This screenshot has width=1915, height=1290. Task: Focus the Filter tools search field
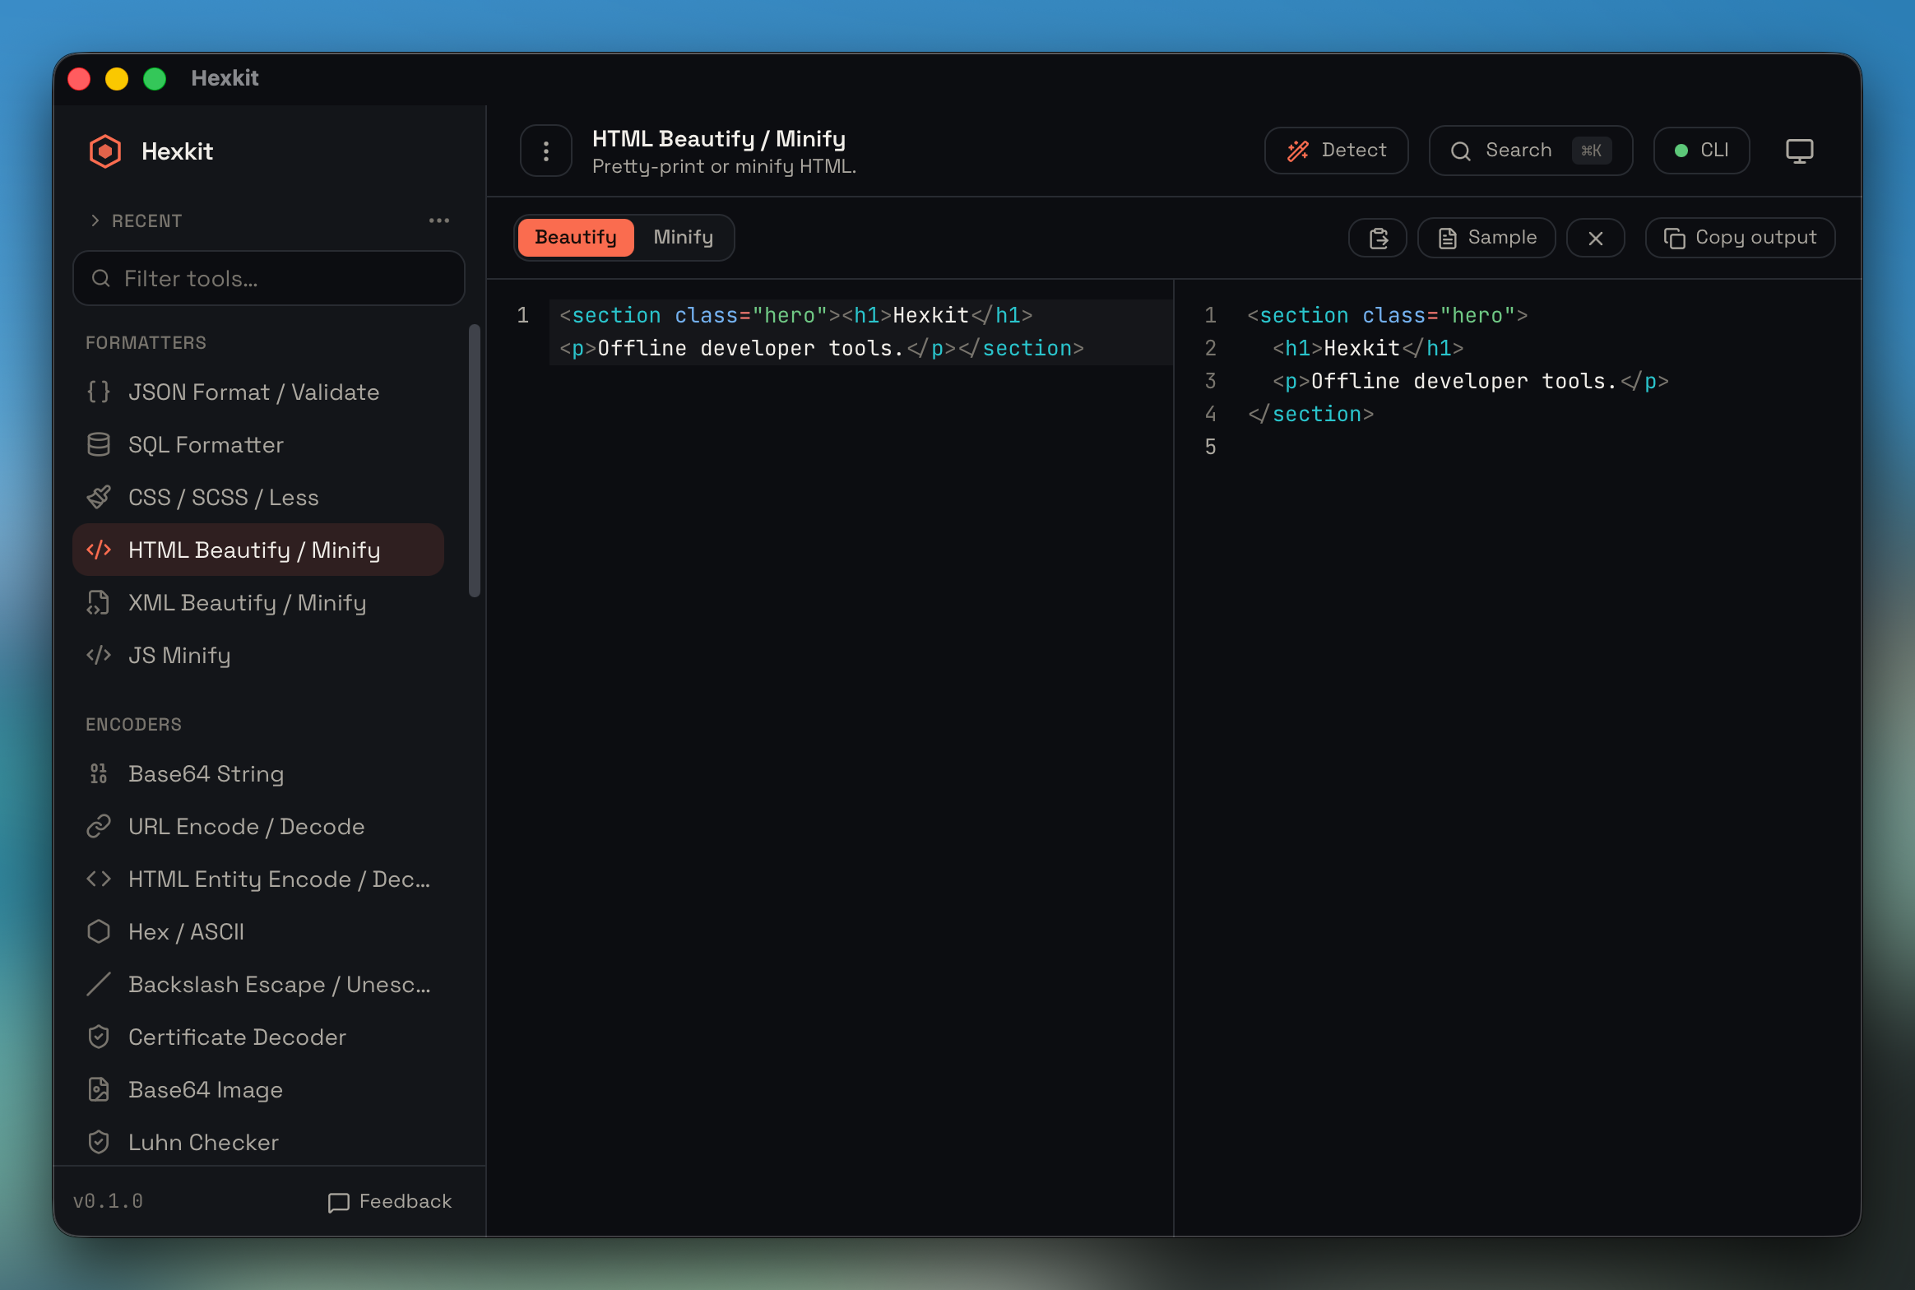[x=269, y=279]
